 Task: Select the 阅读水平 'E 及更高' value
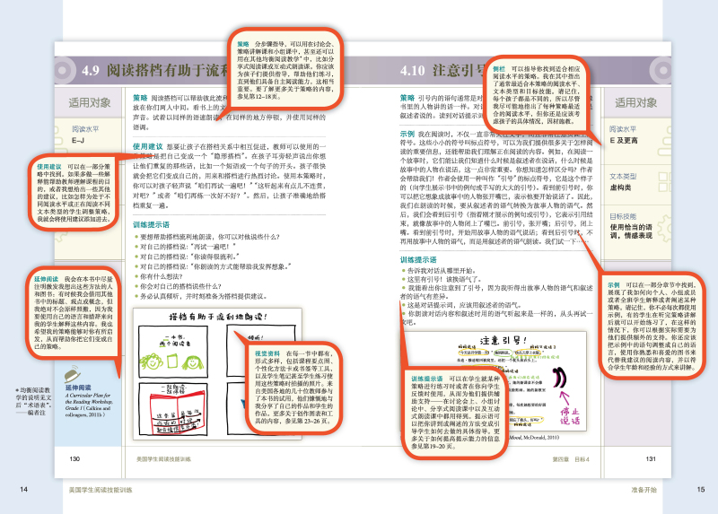coord(623,141)
